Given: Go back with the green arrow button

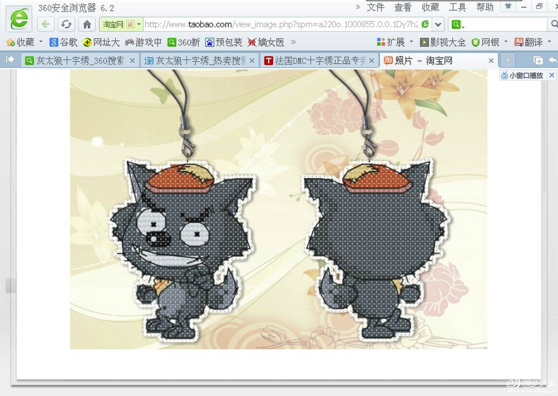Looking at the screenshot, I should 46,24.
